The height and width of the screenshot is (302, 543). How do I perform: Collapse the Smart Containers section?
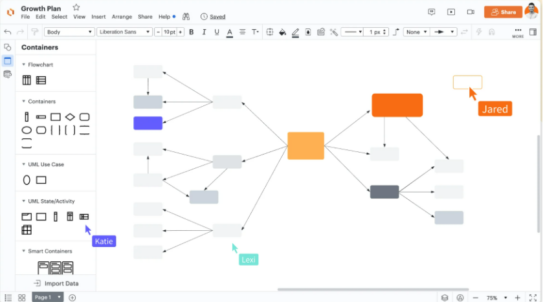pyautogui.click(x=23, y=251)
